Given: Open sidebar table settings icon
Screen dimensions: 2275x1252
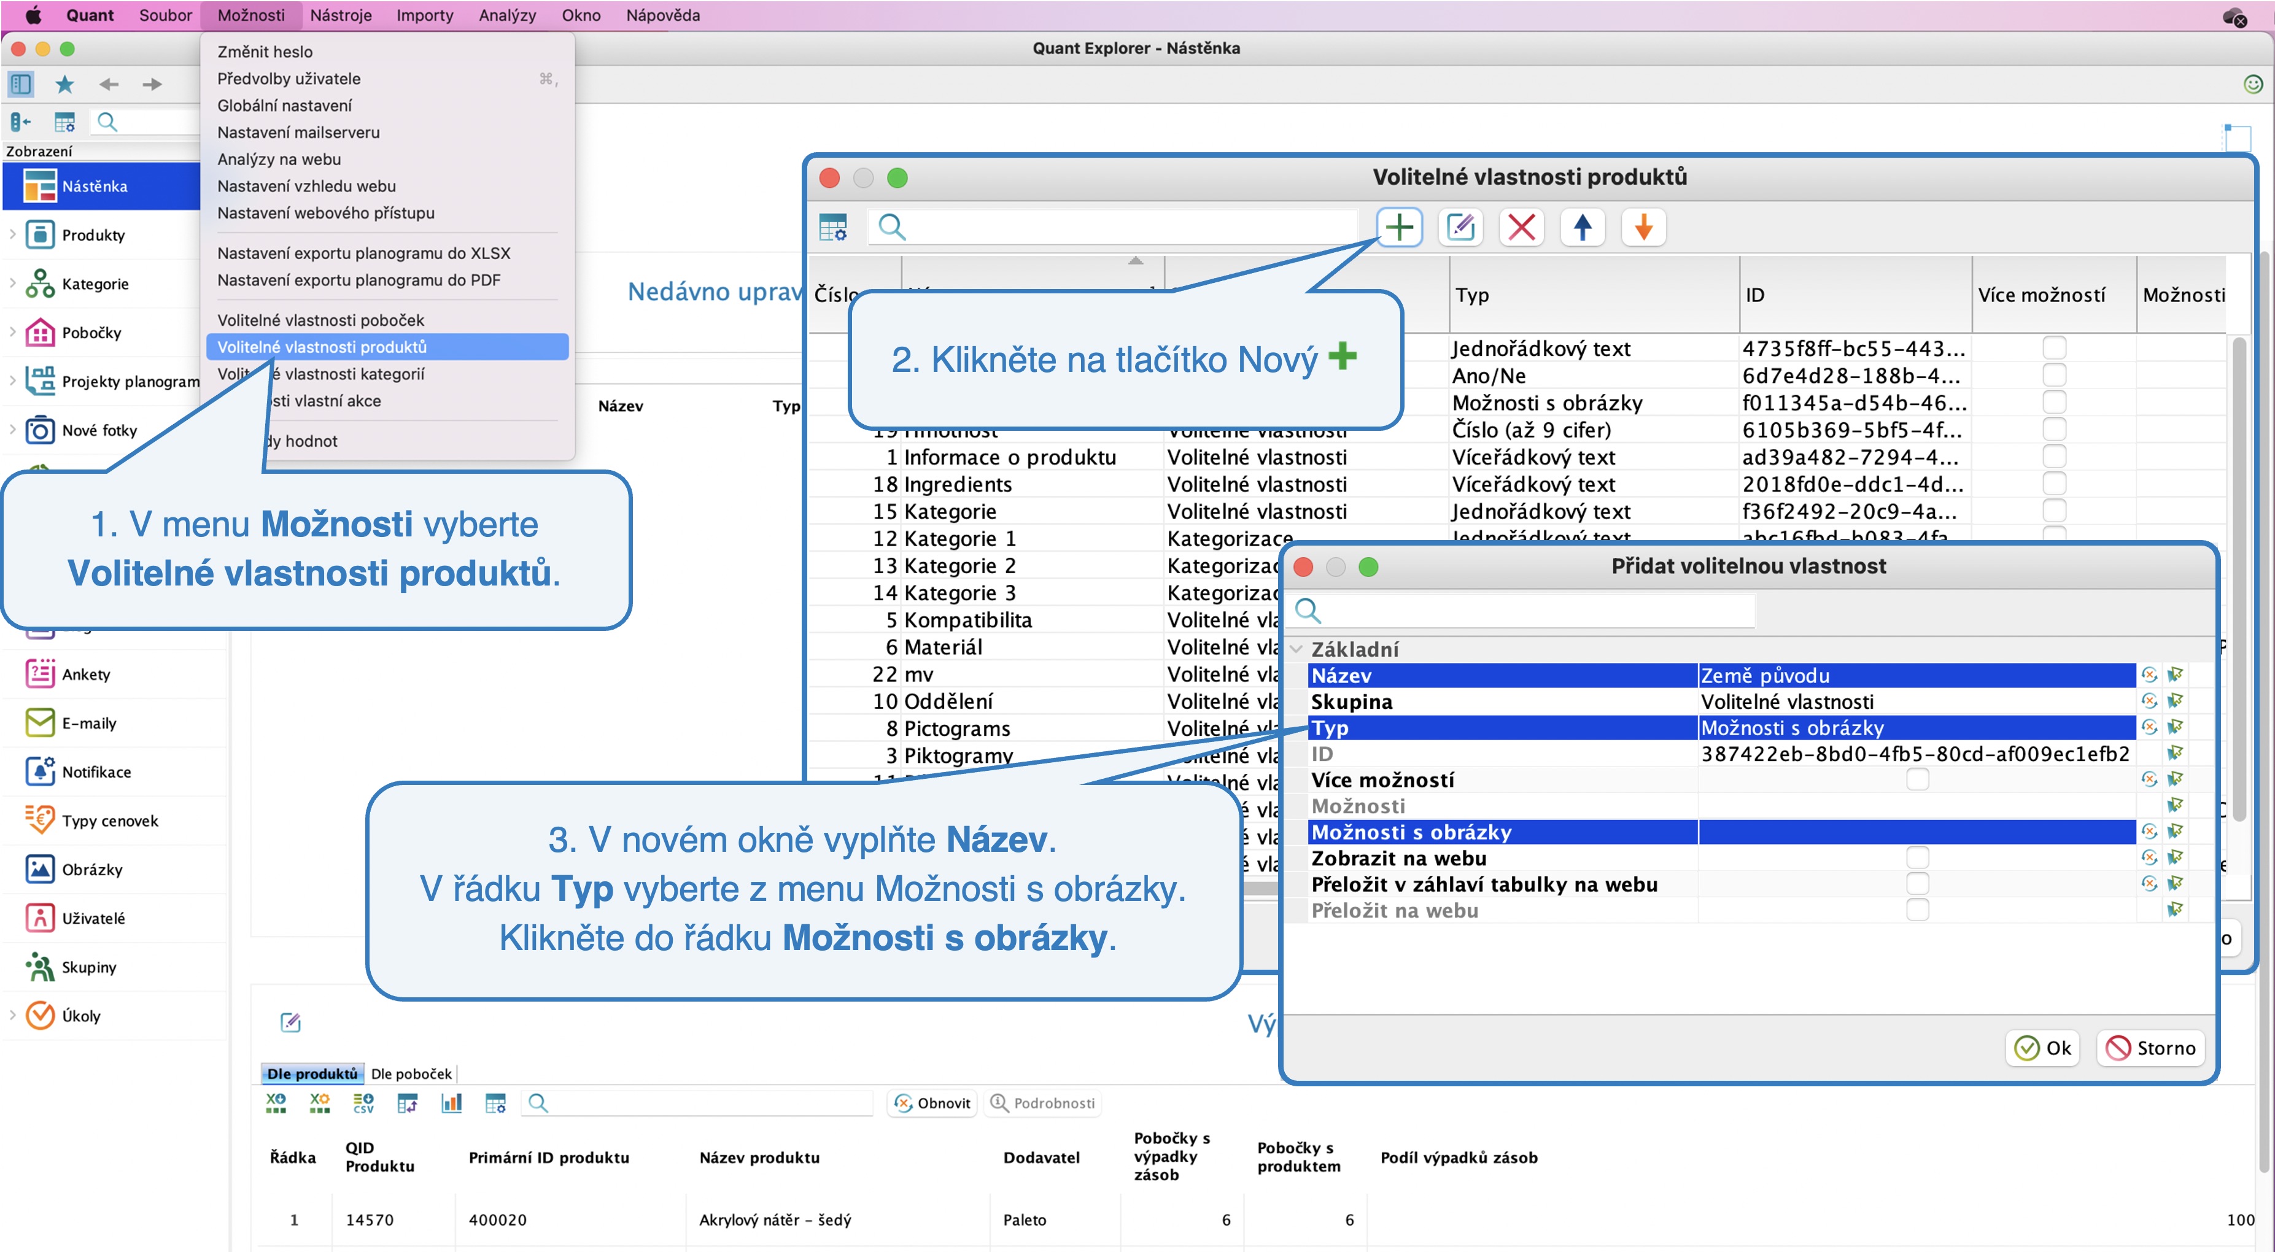Looking at the screenshot, I should coord(64,122).
